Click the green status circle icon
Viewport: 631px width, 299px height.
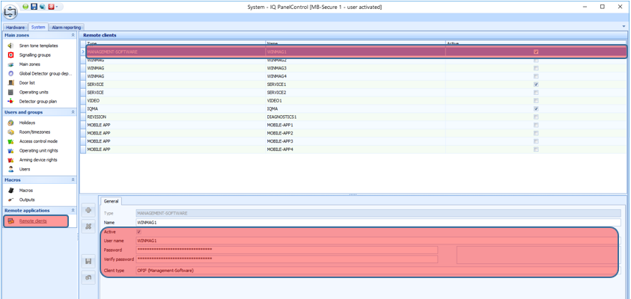tap(25, 7)
